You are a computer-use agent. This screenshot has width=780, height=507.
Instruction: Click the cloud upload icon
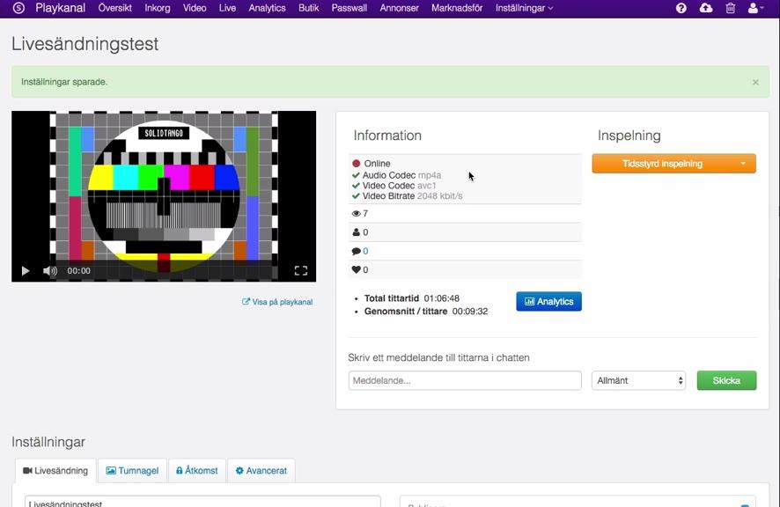706,8
